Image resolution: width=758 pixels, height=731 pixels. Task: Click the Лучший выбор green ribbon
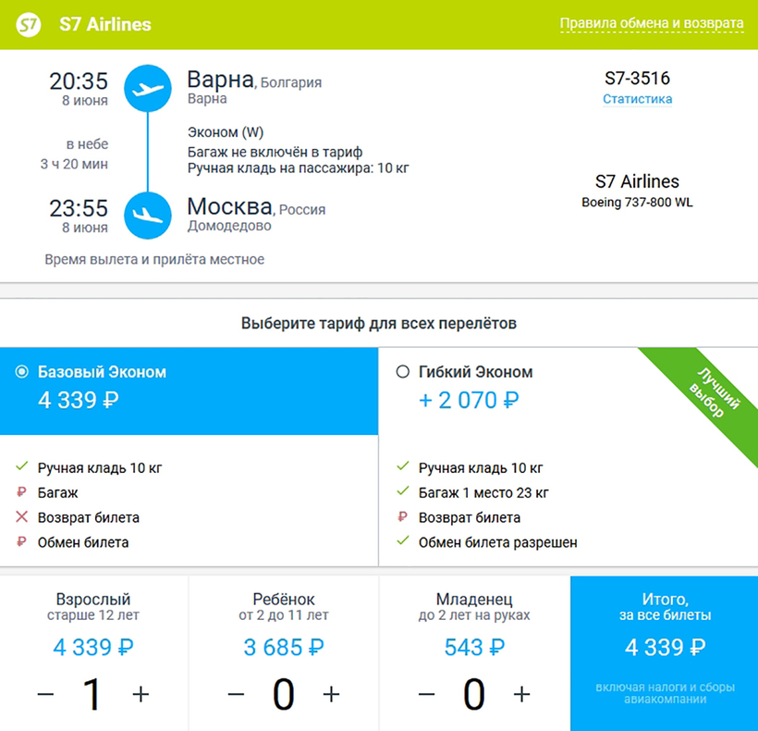[x=710, y=399]
